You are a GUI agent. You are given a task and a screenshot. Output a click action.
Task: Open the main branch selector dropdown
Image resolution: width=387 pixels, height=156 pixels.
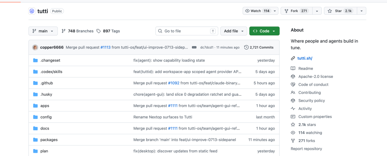click(x=43, y=31)
